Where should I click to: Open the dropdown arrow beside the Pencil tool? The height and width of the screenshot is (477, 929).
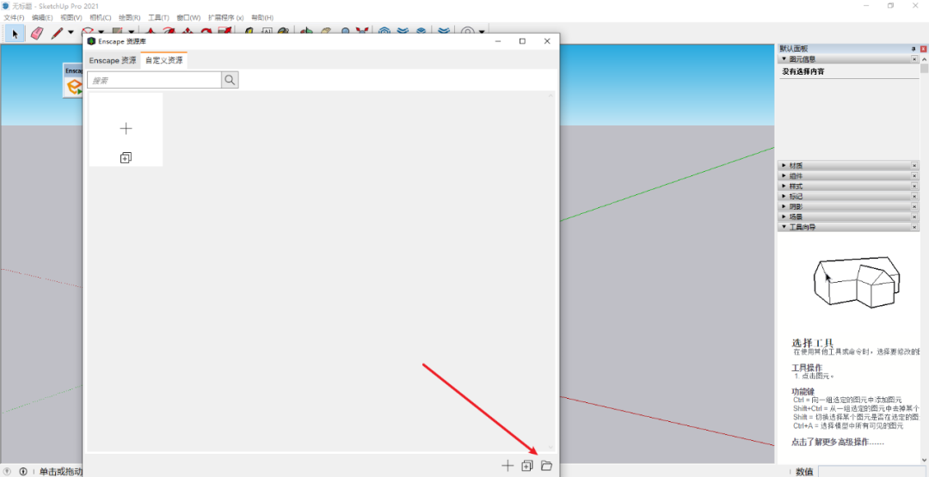(x=71, y=33)
